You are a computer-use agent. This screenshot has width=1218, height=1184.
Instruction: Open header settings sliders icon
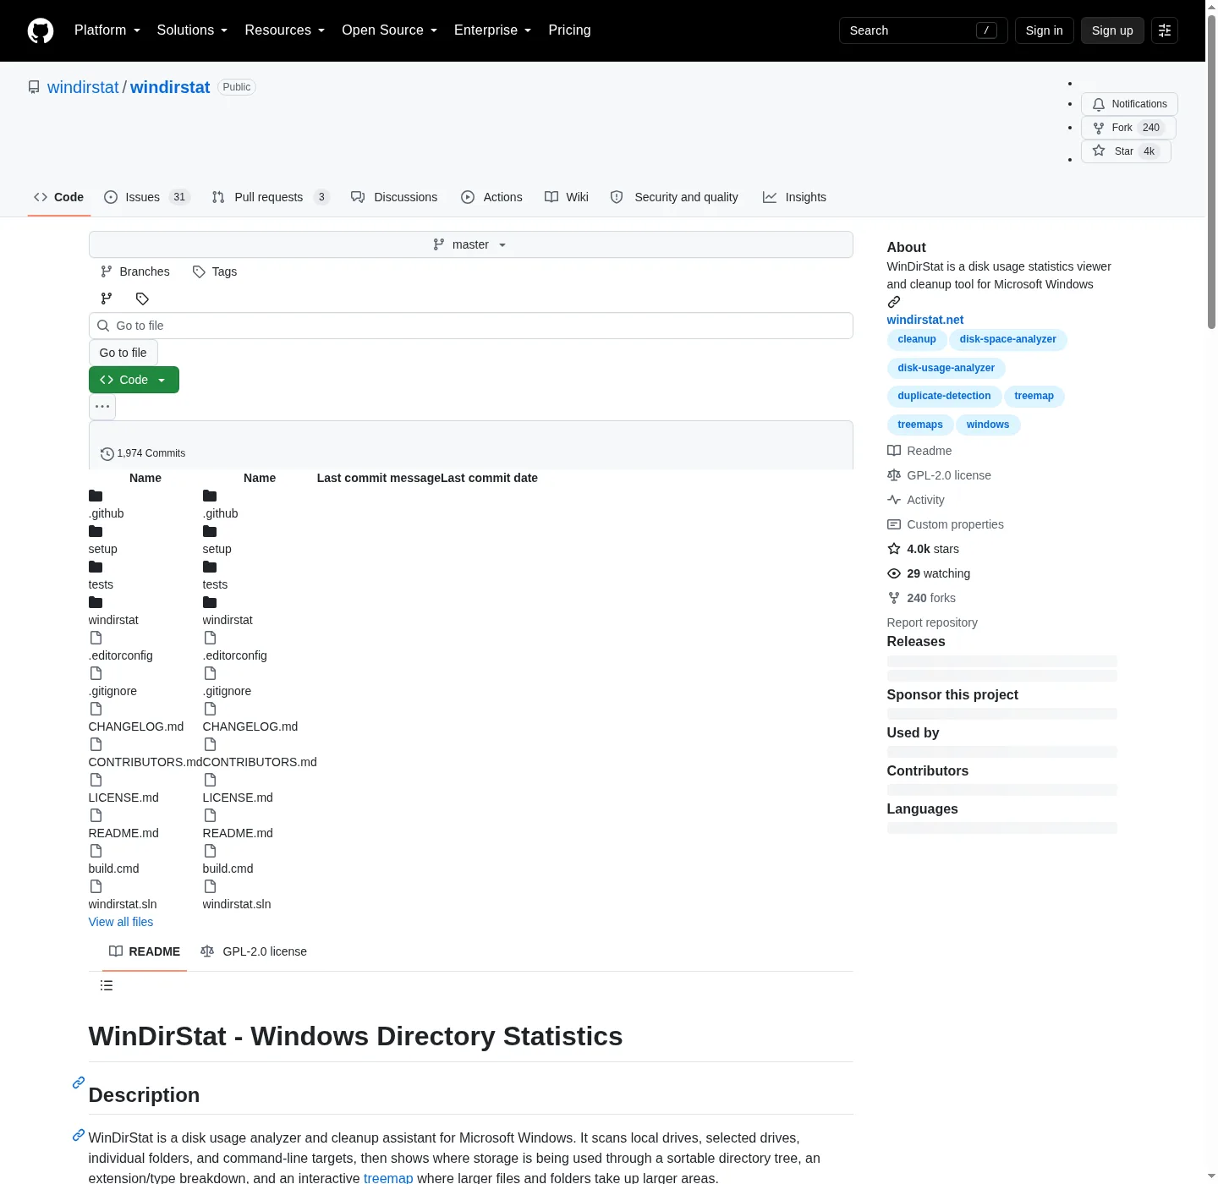[x=1165, y=30]
